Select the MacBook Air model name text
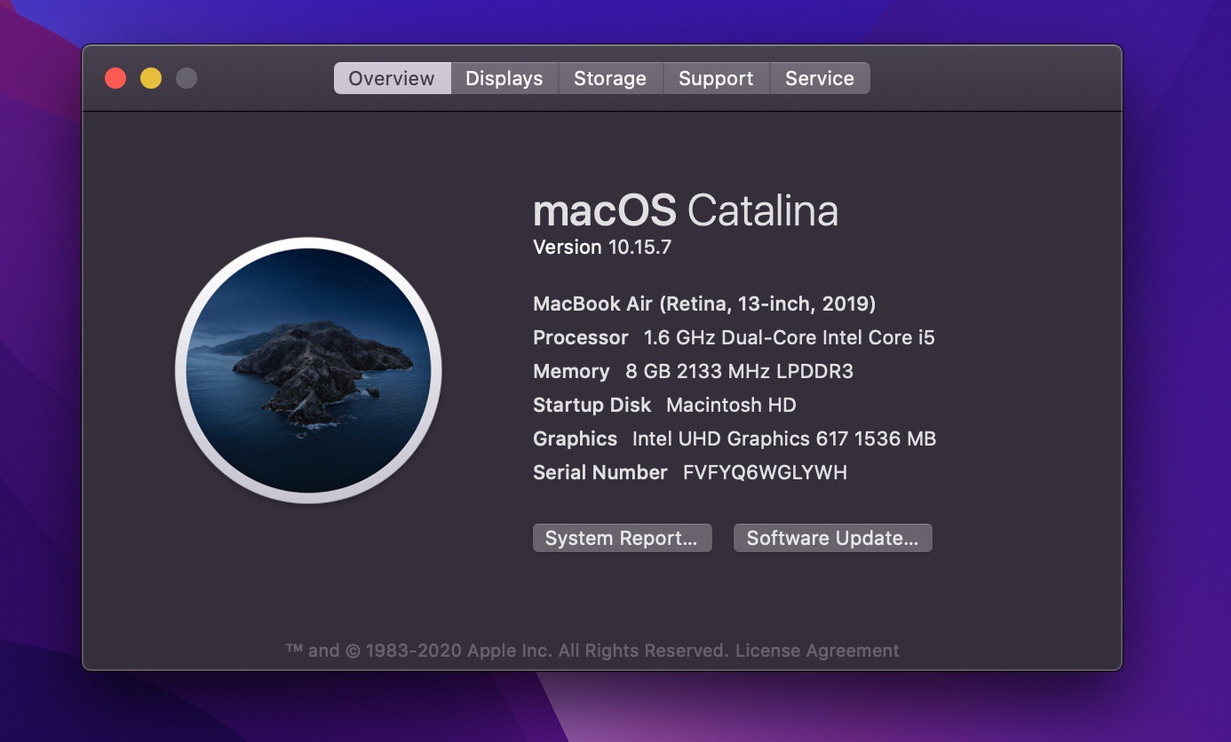The image size is (1231, 742). [704, 304]
